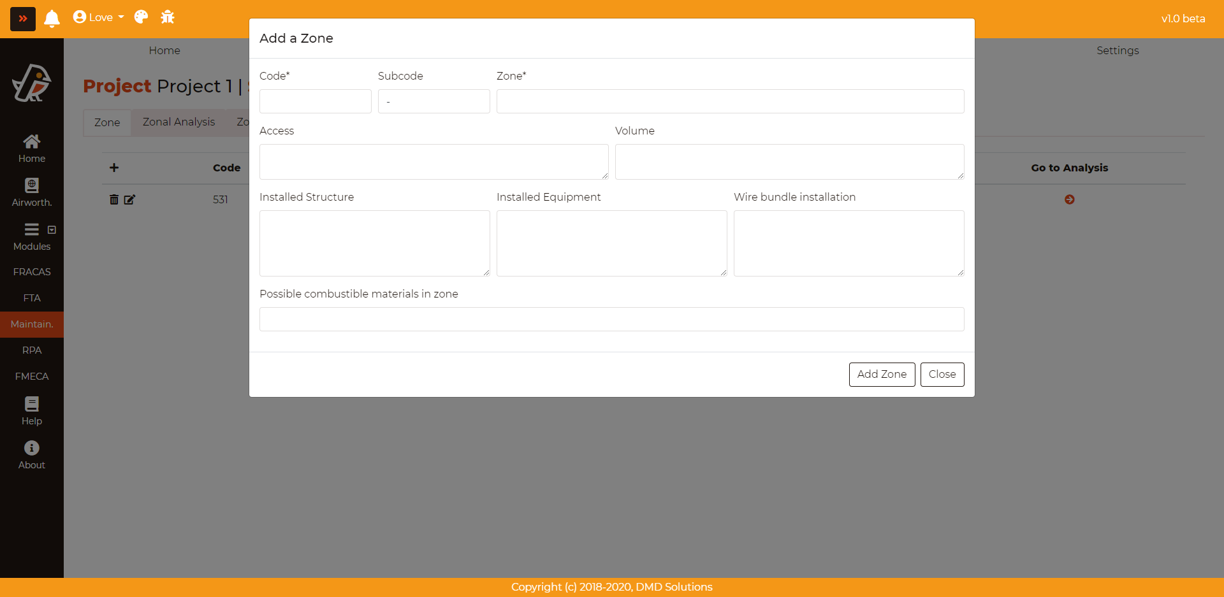Open the theme palette icon
The image size is (1224, 597).
tap(141, 17)
